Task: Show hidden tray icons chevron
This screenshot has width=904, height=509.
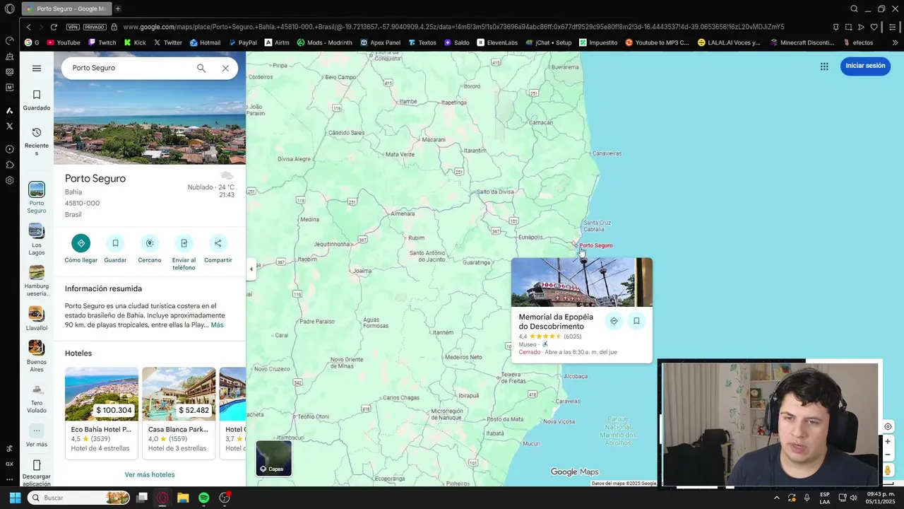Action: (776, 498)
